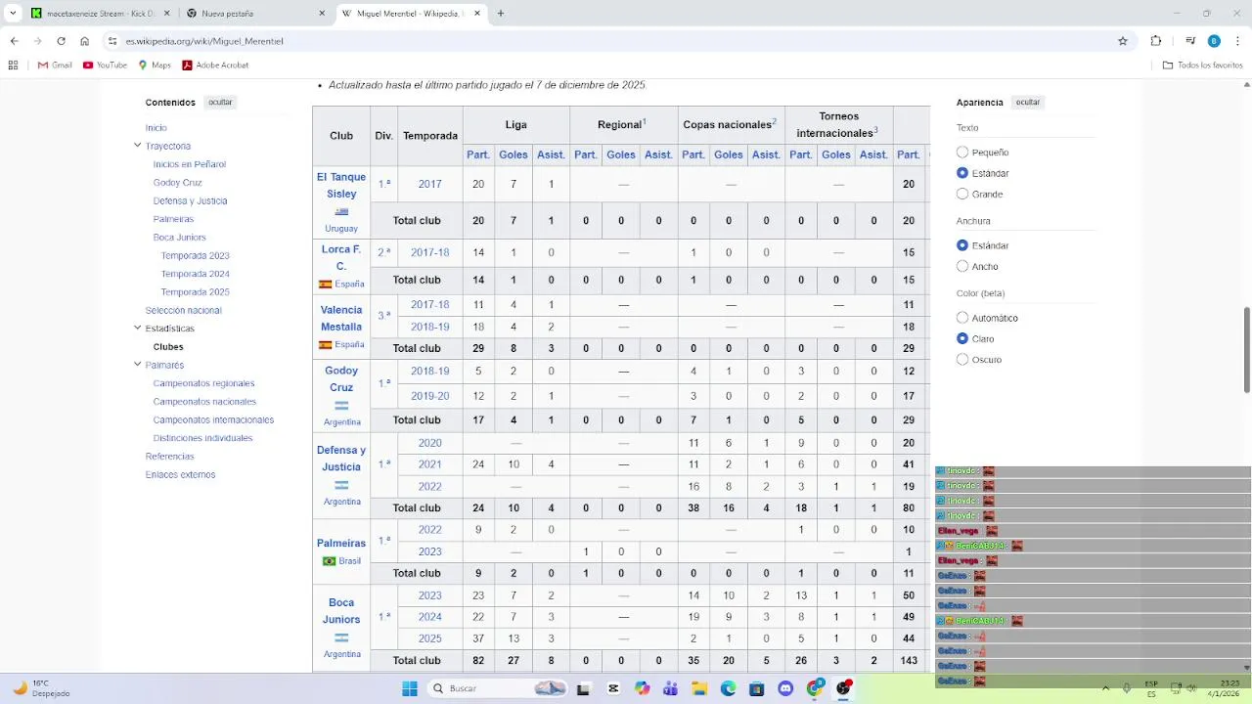Select Pequeño text size

(962, 153)
